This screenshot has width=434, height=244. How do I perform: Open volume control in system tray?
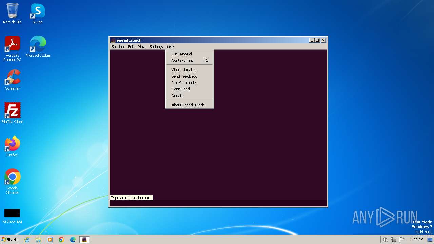click(385, 240)
